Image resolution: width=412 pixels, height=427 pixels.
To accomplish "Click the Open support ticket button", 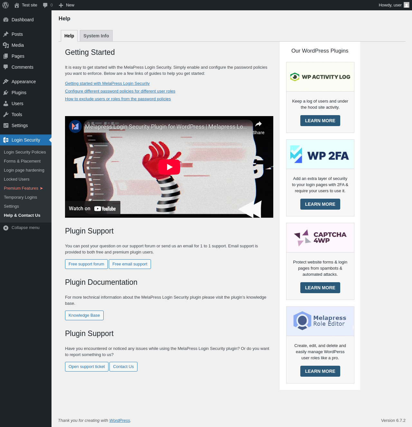I will (x=87, y=367).
